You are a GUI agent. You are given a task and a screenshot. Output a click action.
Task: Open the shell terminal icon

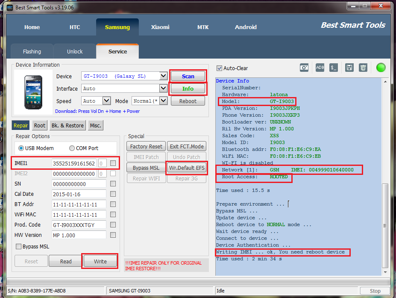pos(333,68)
